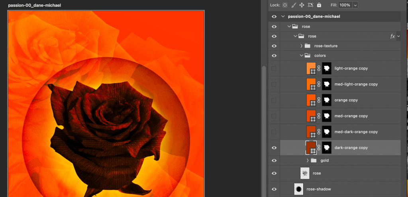Hide the rose-shadow layer
408x197 pixels.
pos(274,189)
